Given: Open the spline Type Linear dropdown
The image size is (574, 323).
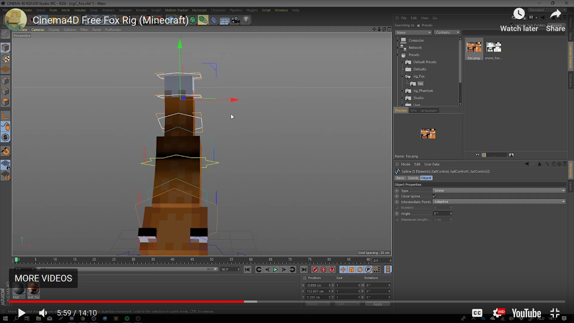Looking at the screenshot, I should (499, 191).
